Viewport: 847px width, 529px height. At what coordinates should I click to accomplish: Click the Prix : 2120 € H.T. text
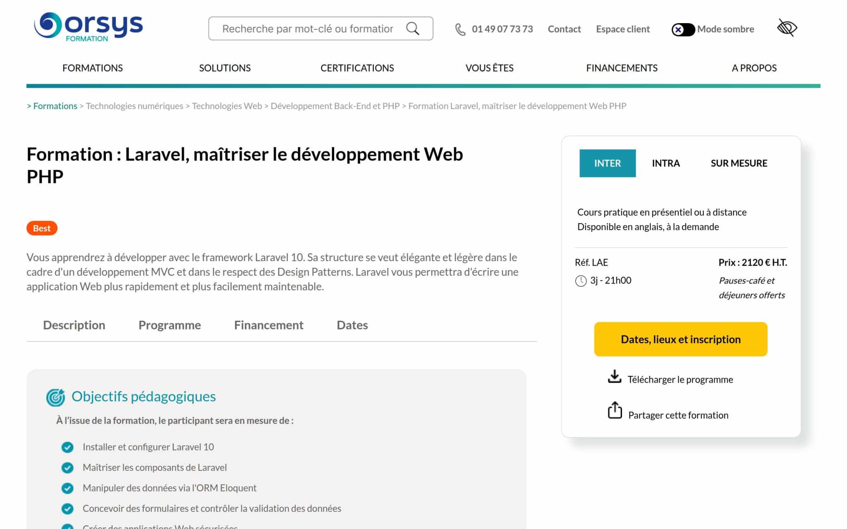click(x=753, y=263)
